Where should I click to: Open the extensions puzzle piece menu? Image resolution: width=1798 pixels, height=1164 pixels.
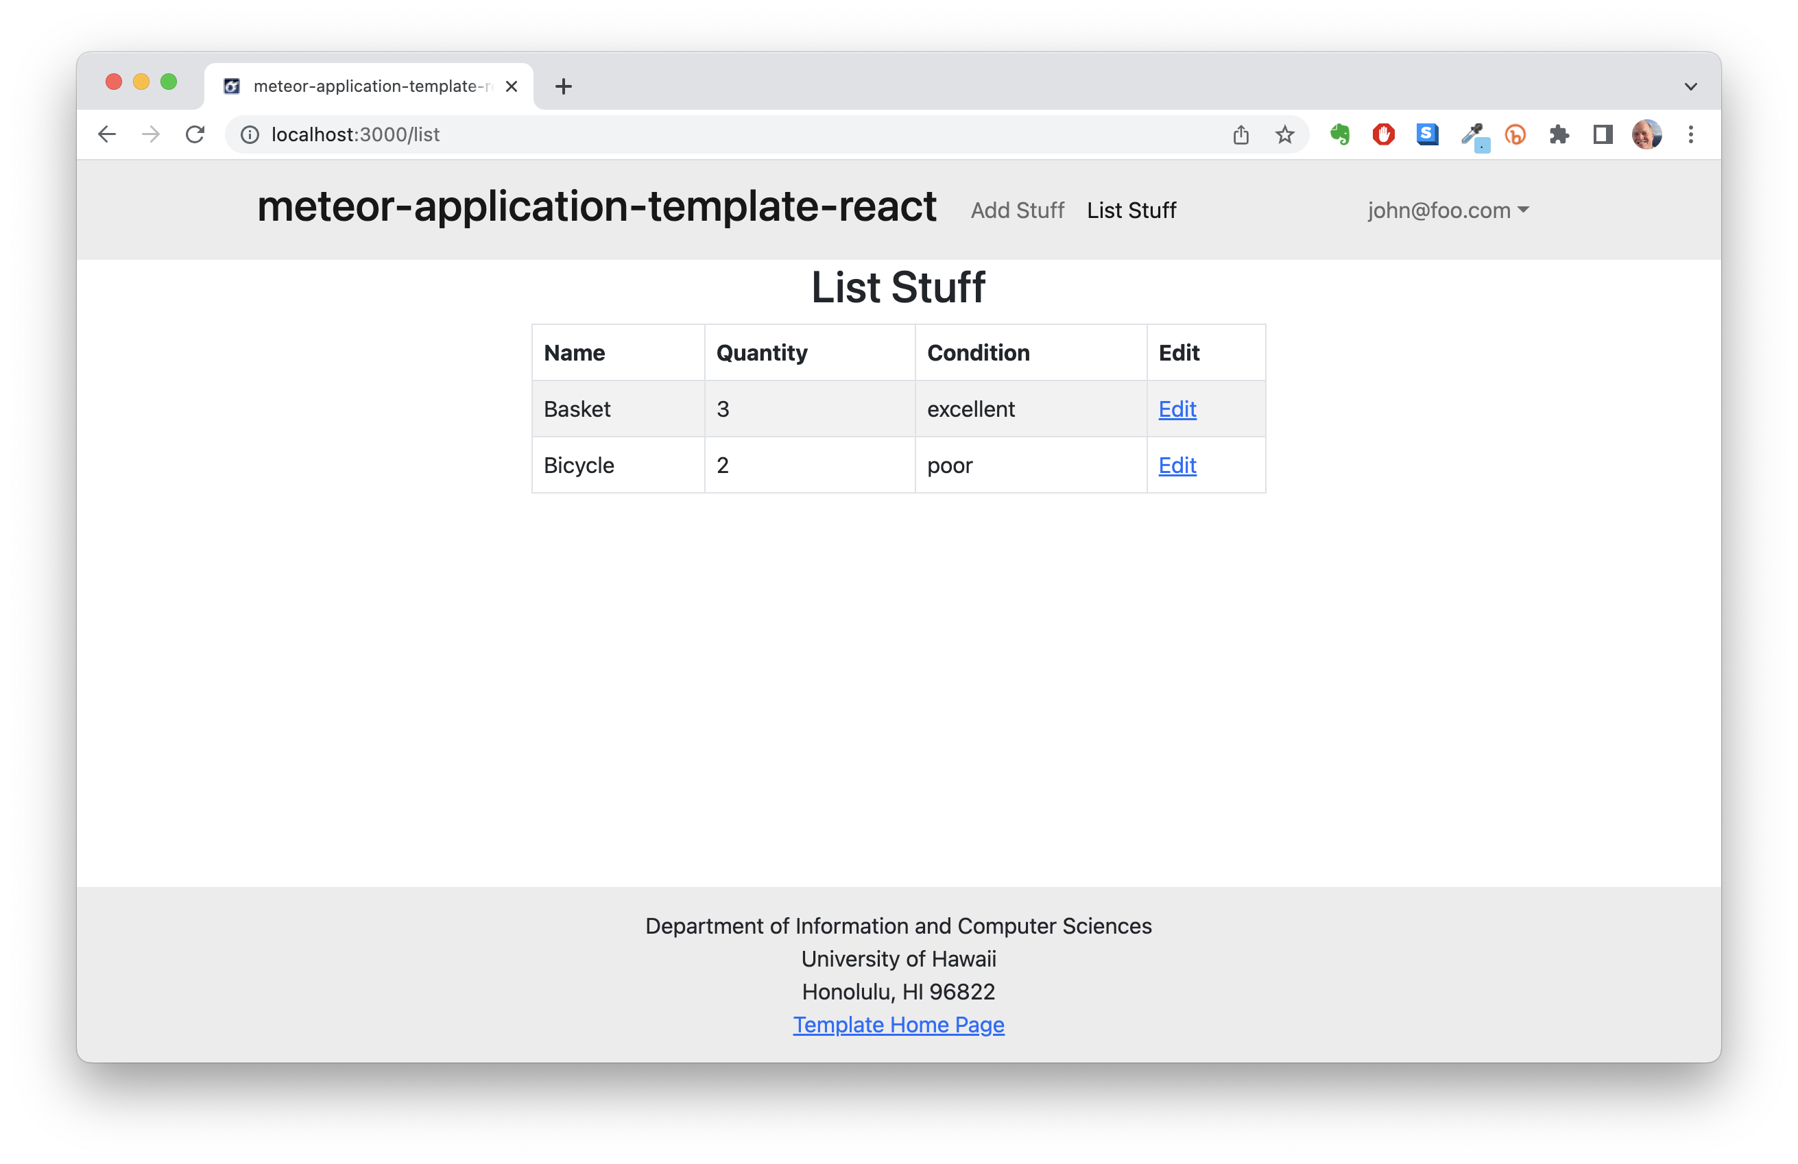[1559, 134]
